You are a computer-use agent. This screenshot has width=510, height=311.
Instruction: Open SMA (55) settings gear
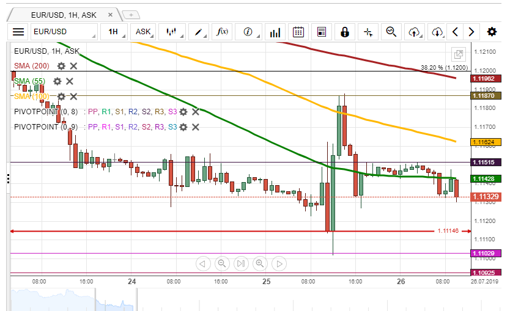click(x=57, y=81)
